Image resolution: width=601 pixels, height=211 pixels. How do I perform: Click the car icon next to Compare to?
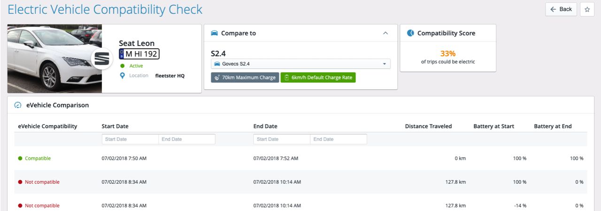(x=214, y=33)
